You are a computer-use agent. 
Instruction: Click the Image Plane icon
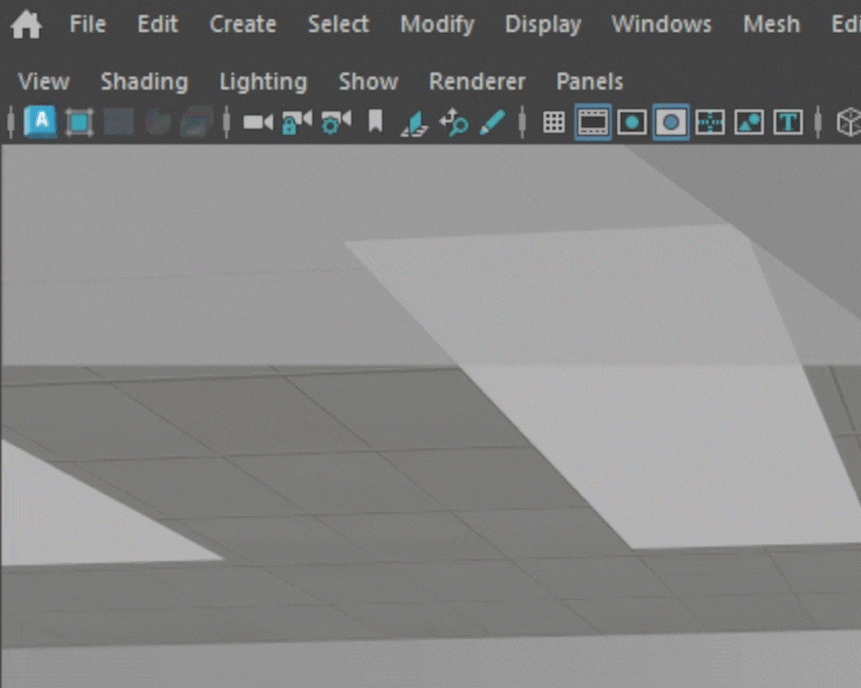click(x=415, y=122)
